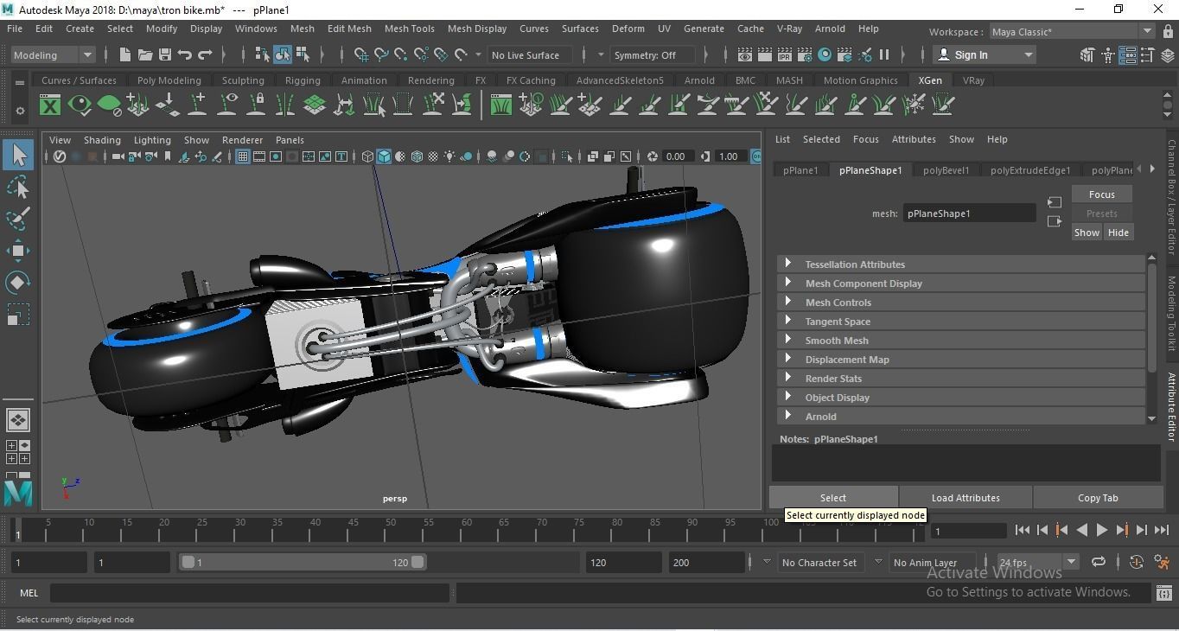Toggle the Channel Box sidebar icon
1179x631 pixels.
(x=1168, y=55)
